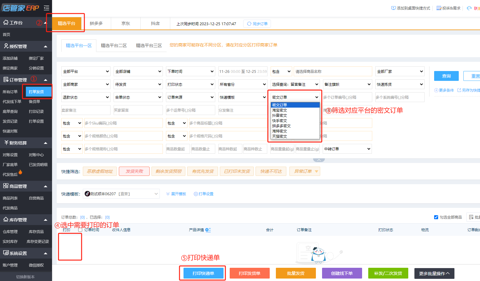Viewport: 480px width, 281px height.
Task: Click the 请选择商品名称 input field
Action: point(333,71)
